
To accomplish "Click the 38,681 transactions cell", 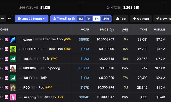I will tap(142, 39).
